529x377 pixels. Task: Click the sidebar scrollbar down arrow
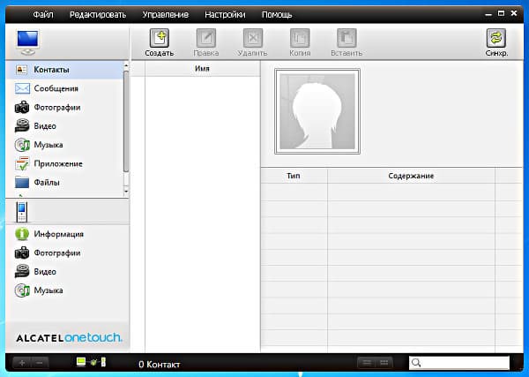126,192
